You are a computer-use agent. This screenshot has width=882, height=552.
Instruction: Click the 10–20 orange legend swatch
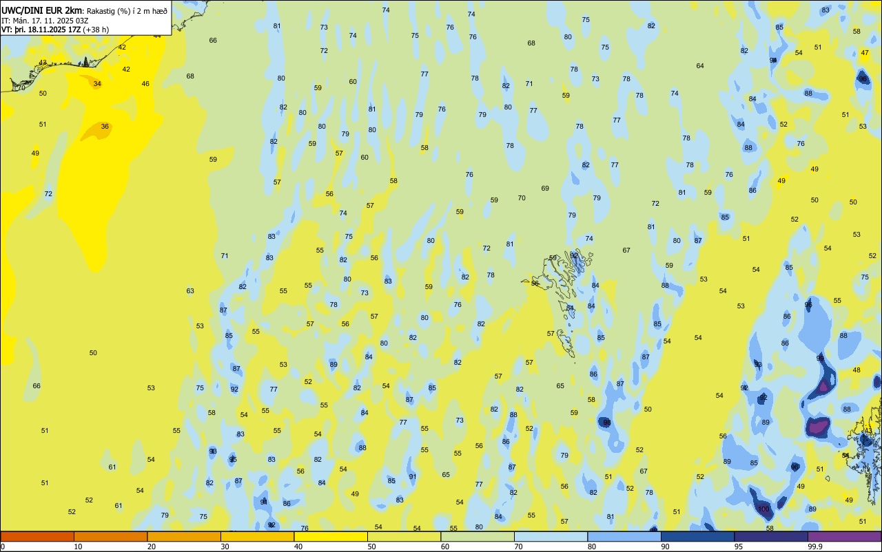[x=110, y=536]
